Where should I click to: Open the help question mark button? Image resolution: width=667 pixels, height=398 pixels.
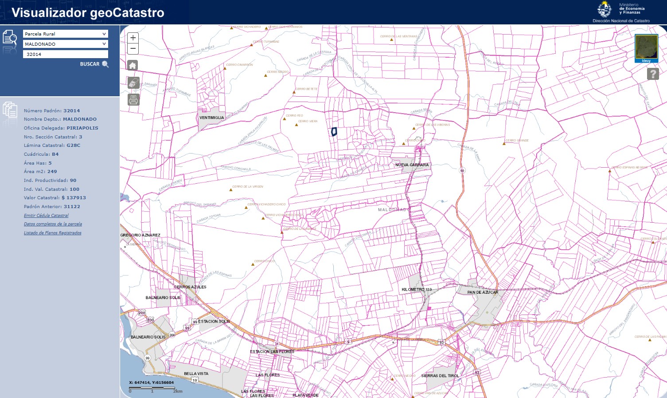click(653, 74)
